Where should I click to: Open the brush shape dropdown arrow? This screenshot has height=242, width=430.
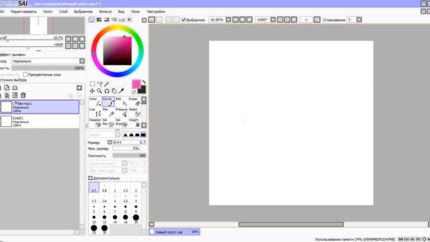(x=124, y=163)
